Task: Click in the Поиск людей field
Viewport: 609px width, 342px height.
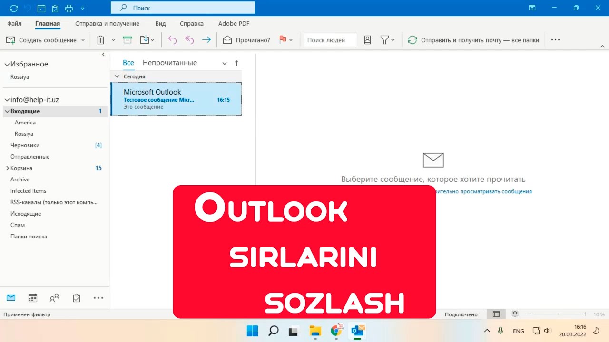Action: click(331, 40)
